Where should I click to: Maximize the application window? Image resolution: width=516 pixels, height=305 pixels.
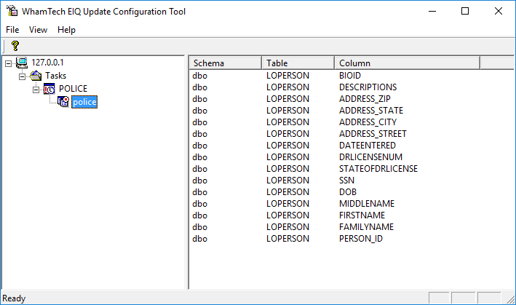click(x=465, y=11)
